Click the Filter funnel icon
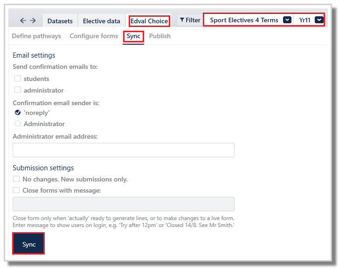This screenshot has width=339, height=268. (x=182, y=20)
